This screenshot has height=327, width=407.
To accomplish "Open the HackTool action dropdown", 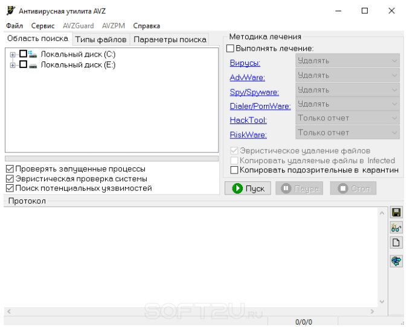I will tap(347, 118).
